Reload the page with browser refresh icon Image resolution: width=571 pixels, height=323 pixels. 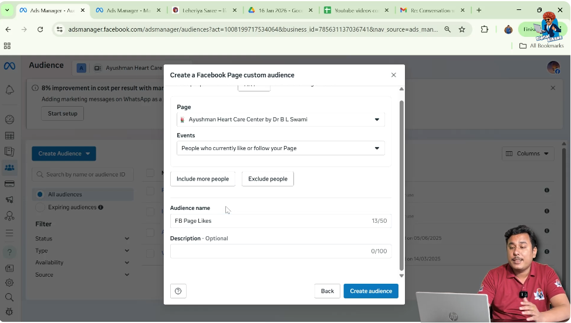[40, 29]
